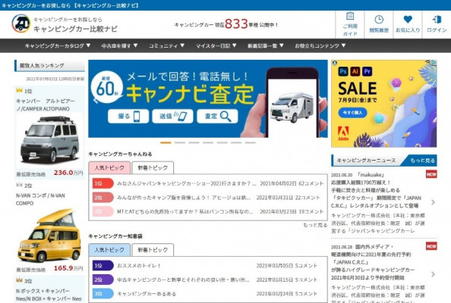Open the おススメのトイレ！ topic link
451x303 pixels.
click(139, 266)
